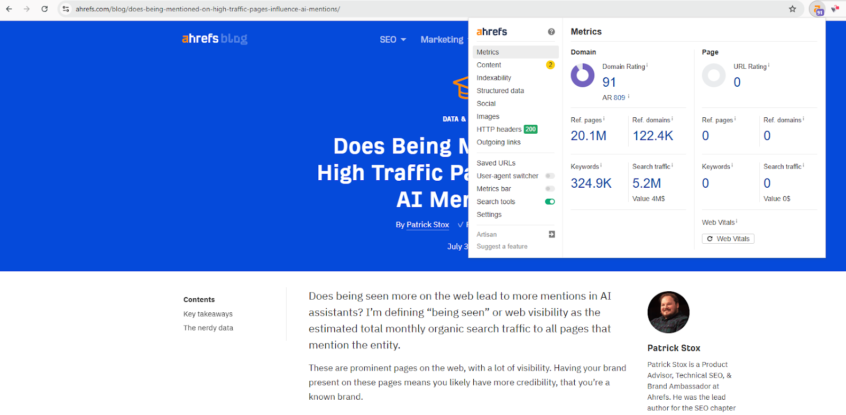This screenshot has width=846, height=415.
Task: Click the Value 4M$ traffic value text
Action: (649, 199)
